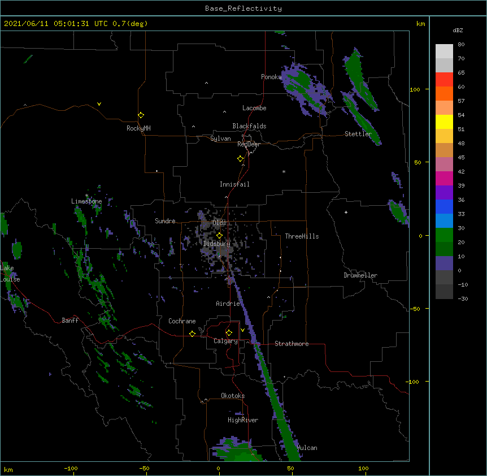The width and height of the screenshot is (487, 476).
Task: Click the km unit label at the bottom left
Action: tap(8, 469)
